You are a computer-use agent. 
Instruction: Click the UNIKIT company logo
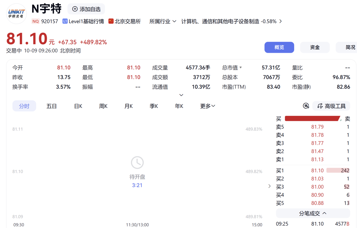(17, 14)
